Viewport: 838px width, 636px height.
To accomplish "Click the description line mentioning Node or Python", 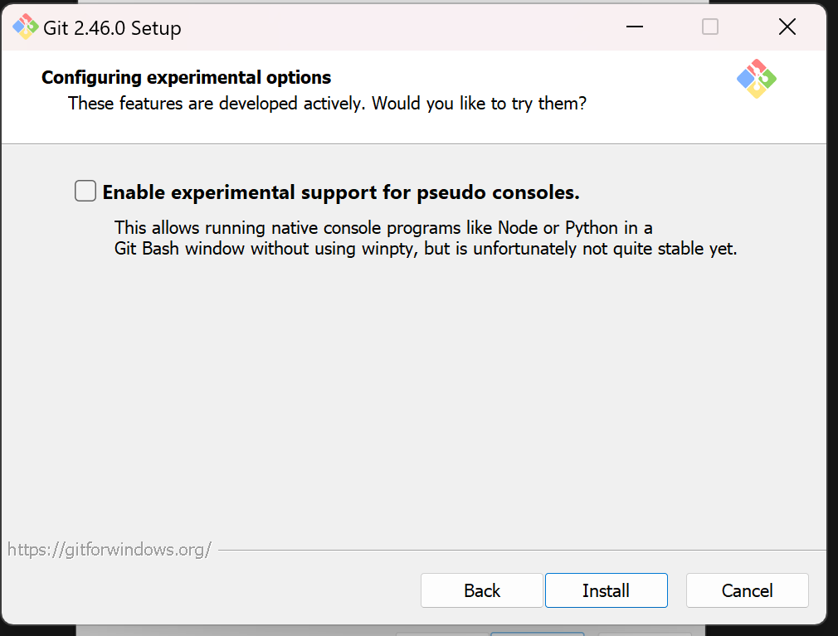I will [x=383, y=228].
